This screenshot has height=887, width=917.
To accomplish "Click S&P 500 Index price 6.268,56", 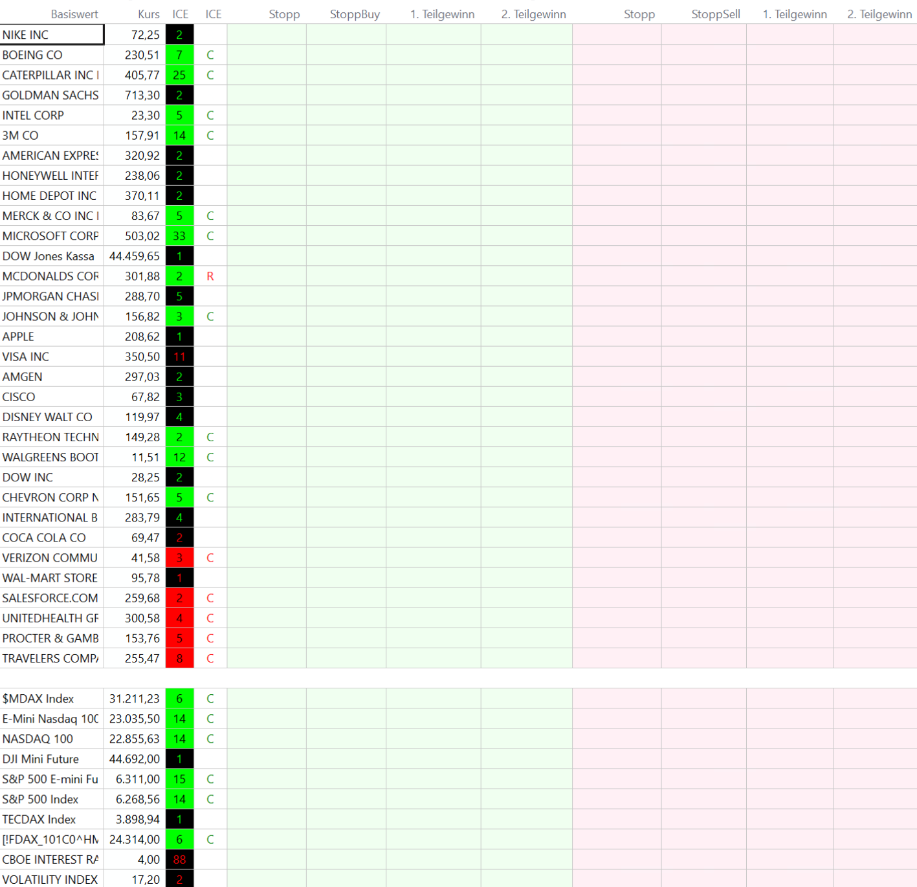I will click(x=135, y=800).
